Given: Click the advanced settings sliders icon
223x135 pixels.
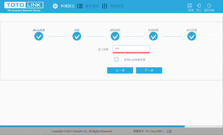Looking at the screenshot, I should 105,6.
